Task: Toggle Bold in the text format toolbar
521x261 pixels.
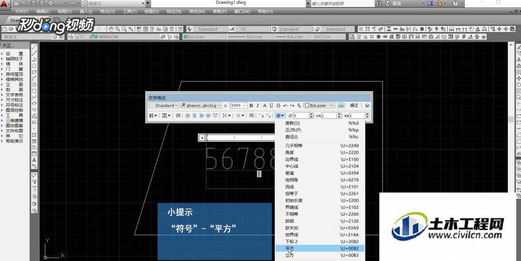Action: click(251, 106)
